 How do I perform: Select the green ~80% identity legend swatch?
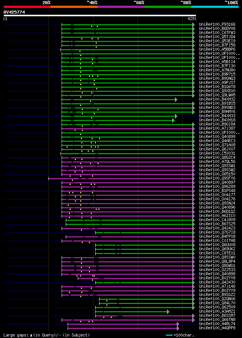click(168, 7)
